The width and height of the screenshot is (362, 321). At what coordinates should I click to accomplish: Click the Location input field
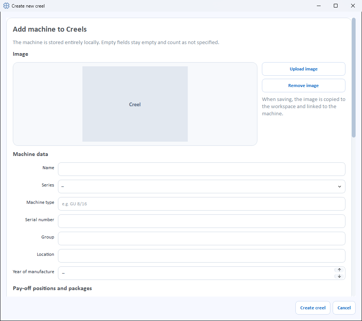[202, 256]
